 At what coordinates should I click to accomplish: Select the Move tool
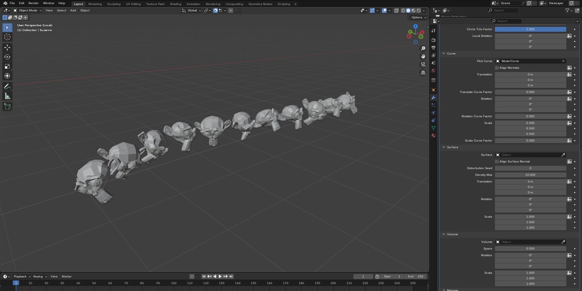coord(7,48)
